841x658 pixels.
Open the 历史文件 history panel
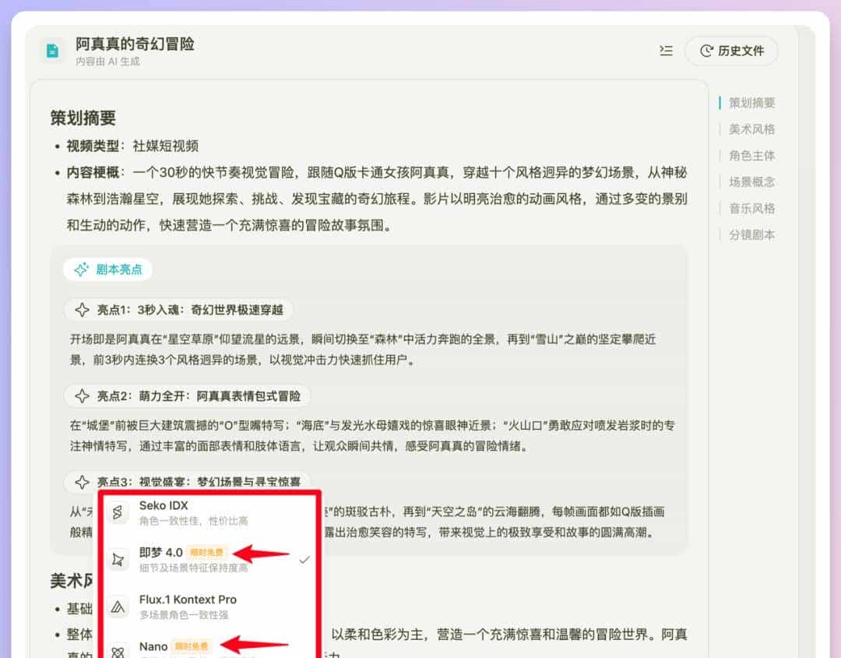[730, 51]
